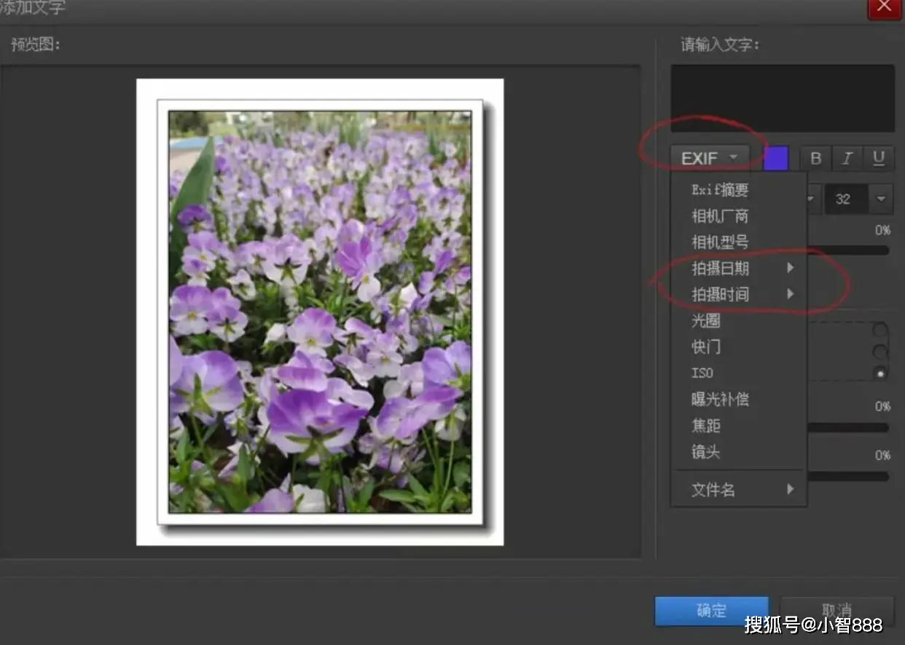Toggle underline text formatting

coord(879,158)
